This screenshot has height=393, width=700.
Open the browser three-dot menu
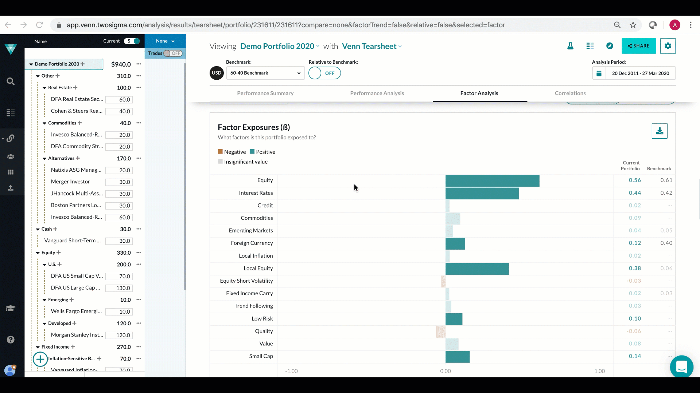691,25
